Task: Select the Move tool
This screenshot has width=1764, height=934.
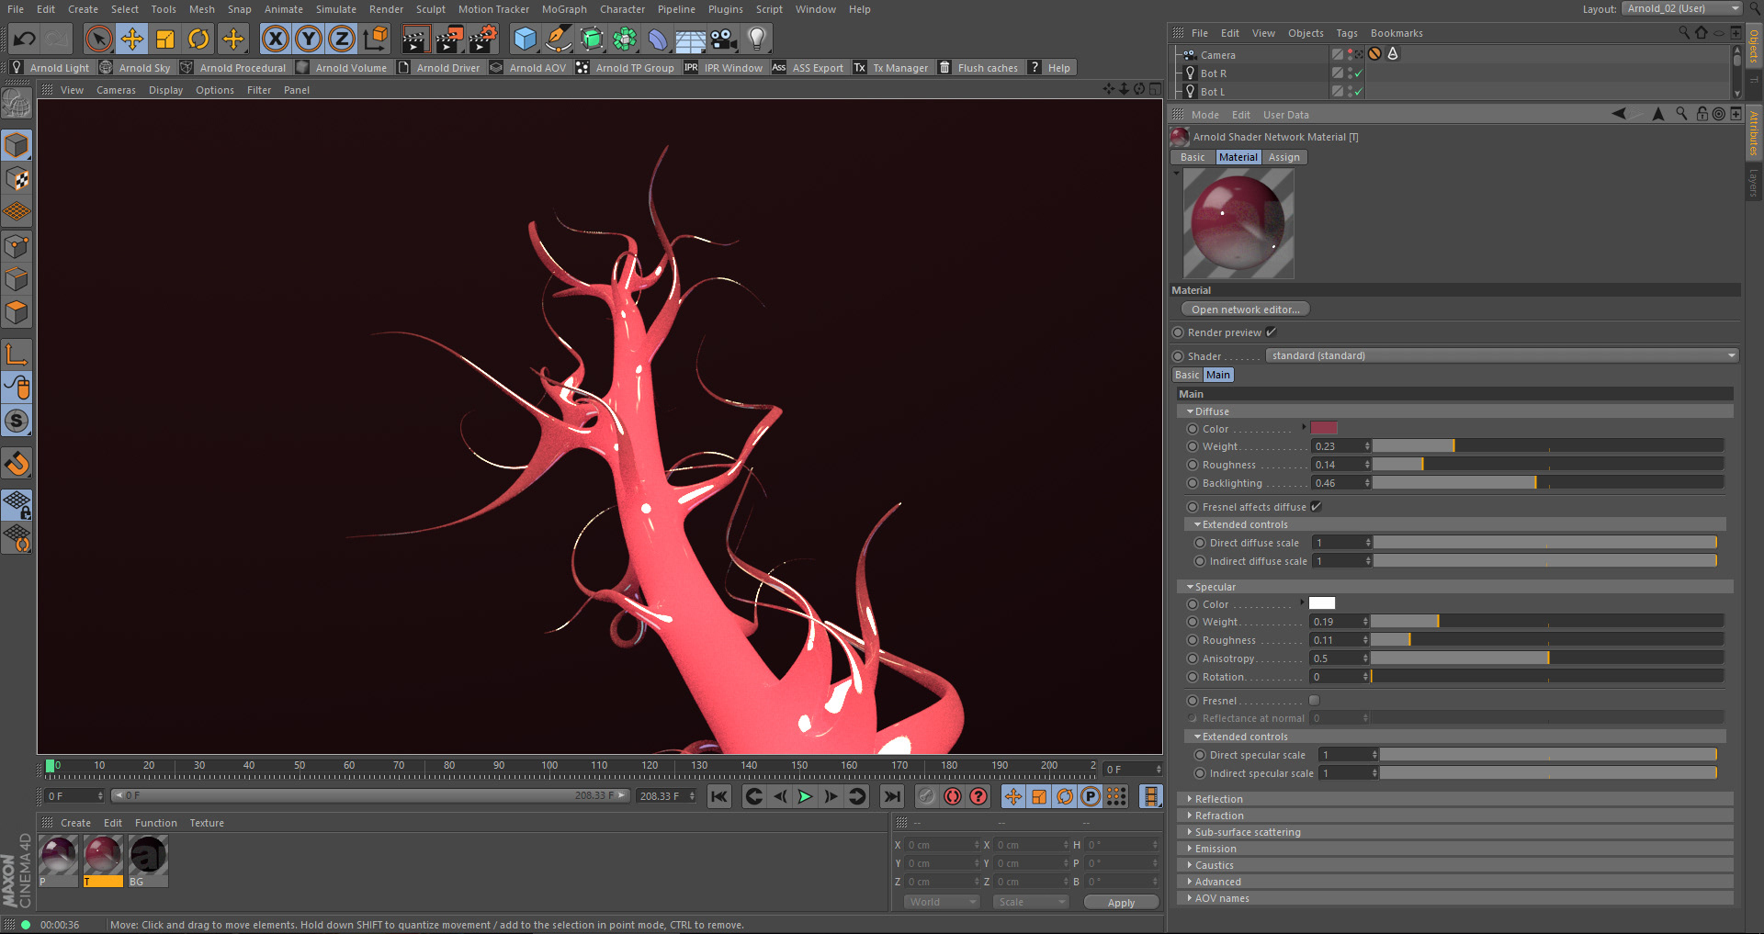Action: point(132,39)
